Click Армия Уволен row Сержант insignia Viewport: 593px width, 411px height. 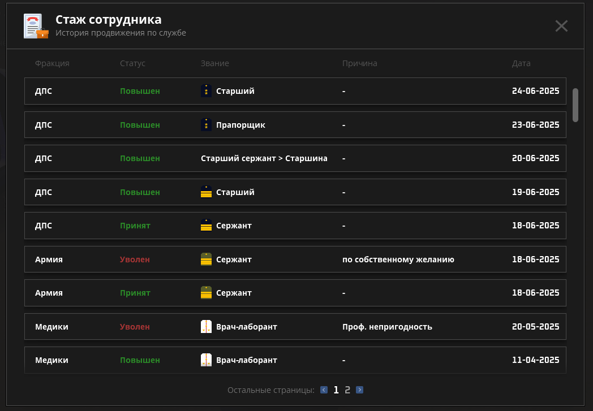click(207, 259)
